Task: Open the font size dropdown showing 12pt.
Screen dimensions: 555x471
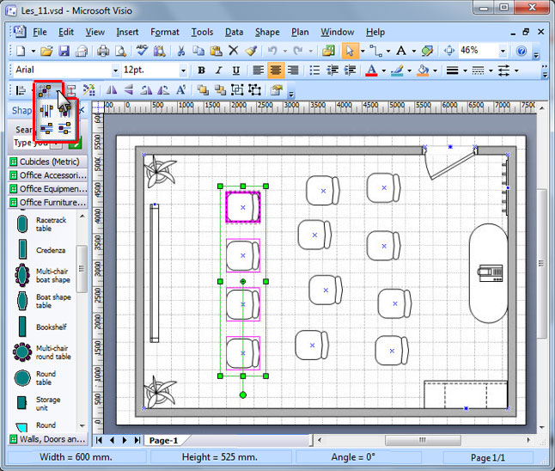Action: [183, 70]
